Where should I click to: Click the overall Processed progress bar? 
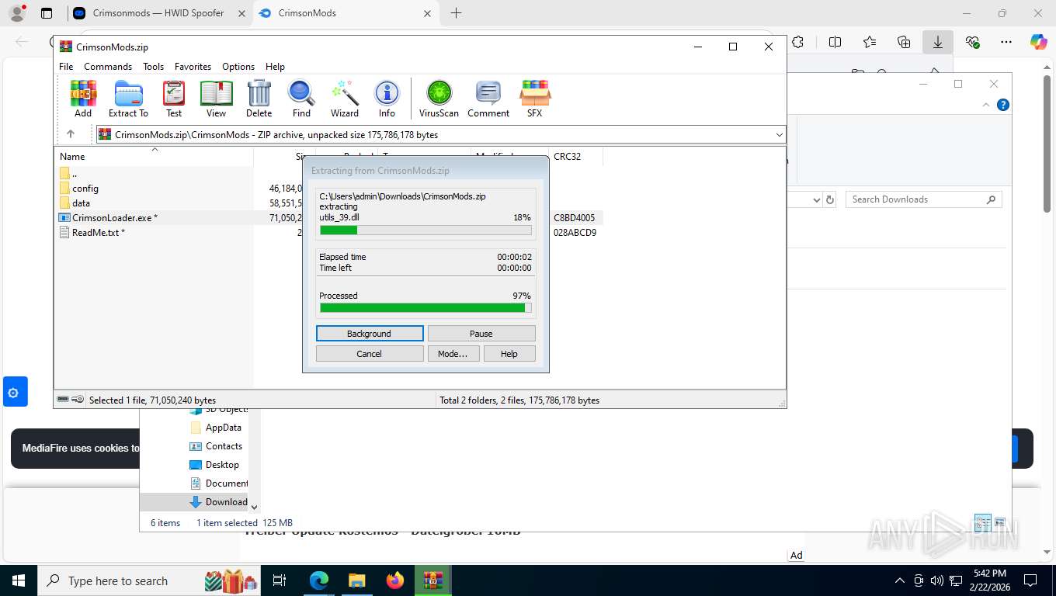click(426, 308)
